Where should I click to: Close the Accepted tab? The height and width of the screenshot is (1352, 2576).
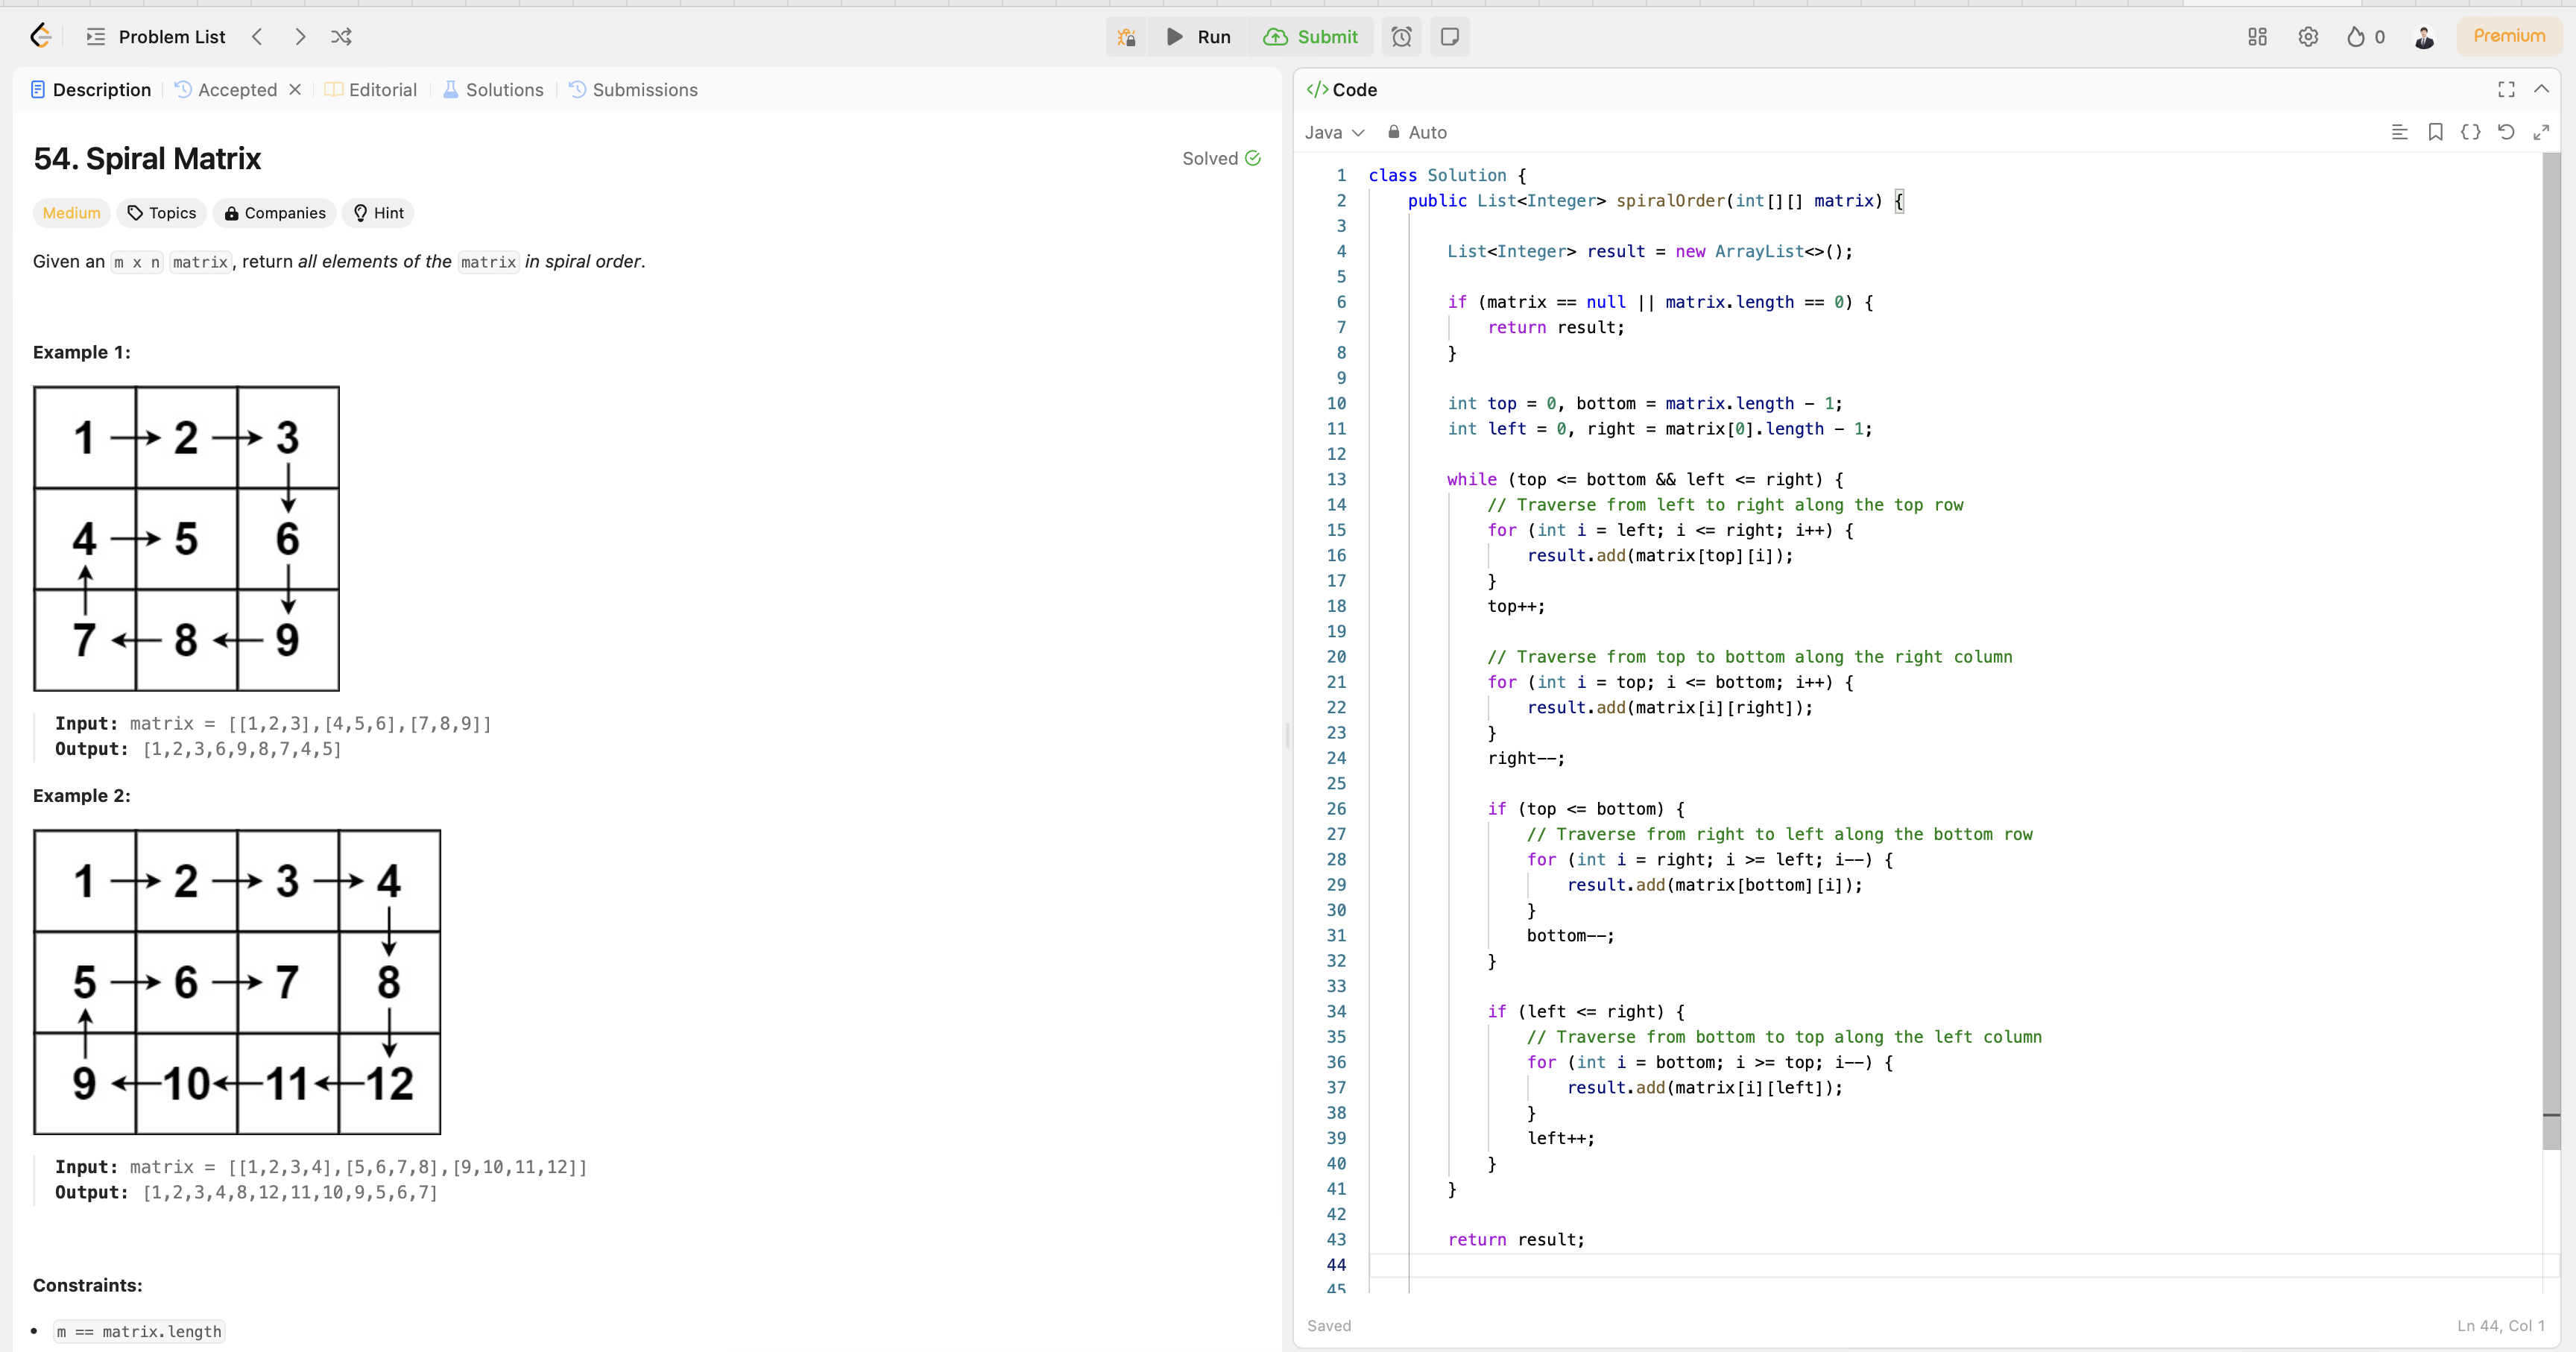295,89
